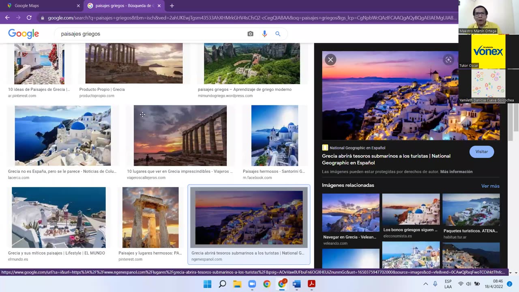Open the lens search icon on the preview
Image resolution: width=519 pixels, height=292 pixels.
pos(448,60)
